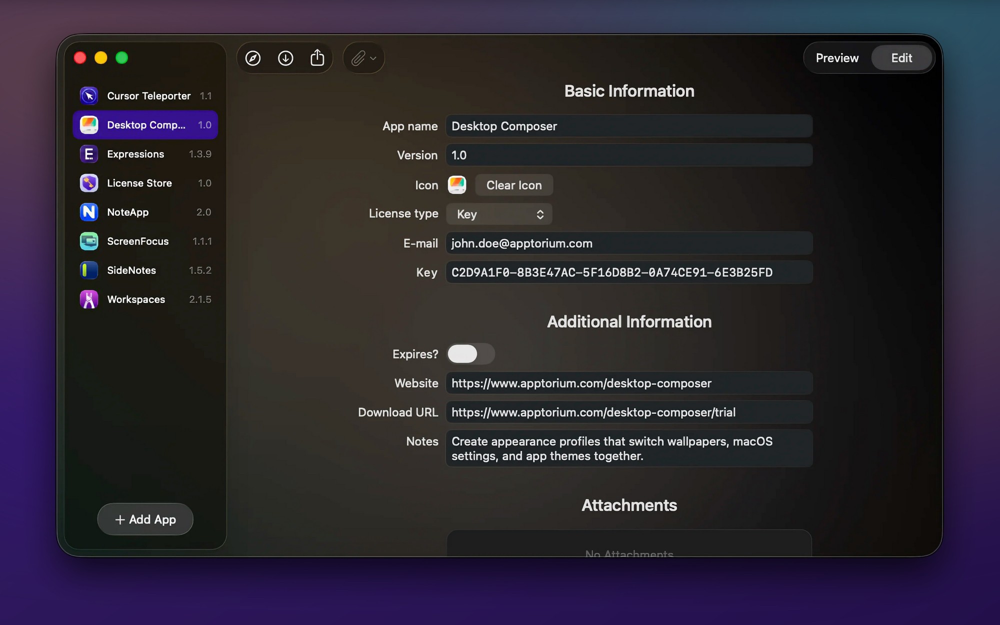Screen dimensions: 1000x625
Task: Click the SideNotes app icon
Action: click(89, 270)
